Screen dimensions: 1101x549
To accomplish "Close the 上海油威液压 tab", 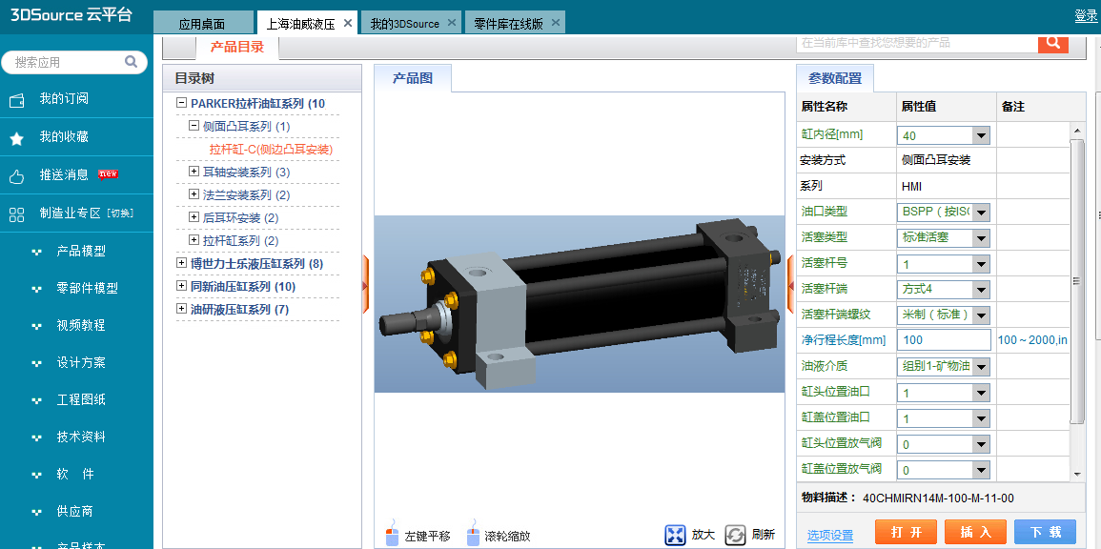I will 348,23.
